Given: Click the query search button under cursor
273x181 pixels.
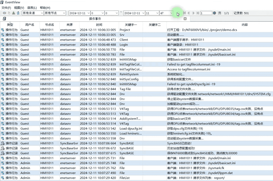Looking at the screenshot, I should (x=178, y=13).
